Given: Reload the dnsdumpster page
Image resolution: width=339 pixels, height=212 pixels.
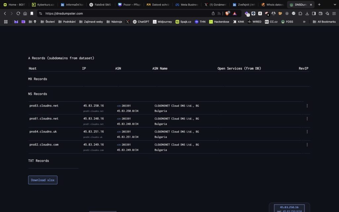Looking at the screenshot, I should point(19,13).
